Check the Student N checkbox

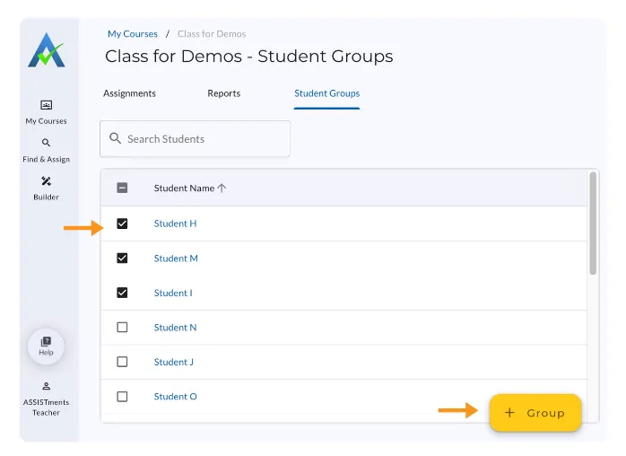(122, 328)
